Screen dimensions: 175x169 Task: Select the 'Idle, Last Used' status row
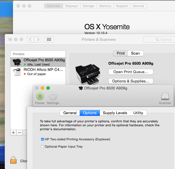38,64
